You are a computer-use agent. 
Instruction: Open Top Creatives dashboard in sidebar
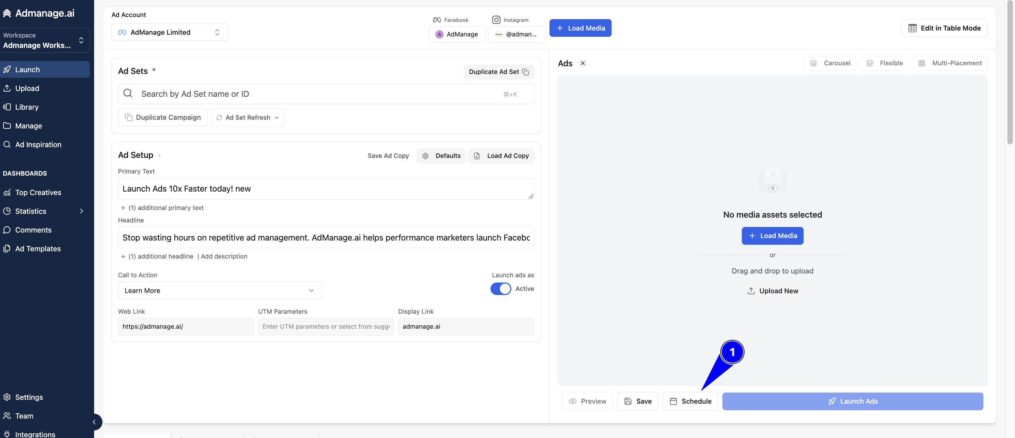point(38,192)
